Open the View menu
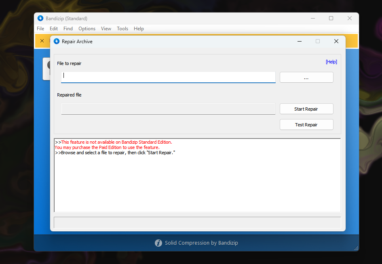The width and height of the screenshot is (382, 264). click(x=106, y=29)
